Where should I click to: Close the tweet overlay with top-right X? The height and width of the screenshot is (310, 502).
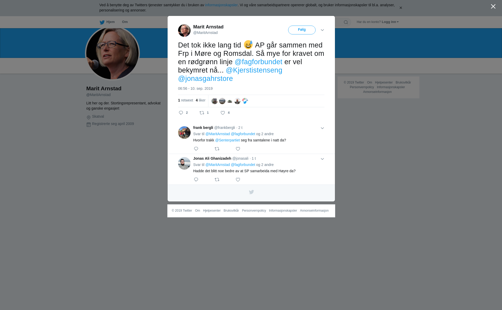(493, 7)
